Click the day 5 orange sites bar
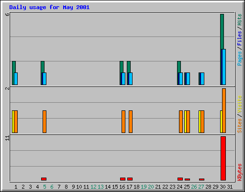The width and height of the screenshot is (245, 192). (x=45, y=121)
